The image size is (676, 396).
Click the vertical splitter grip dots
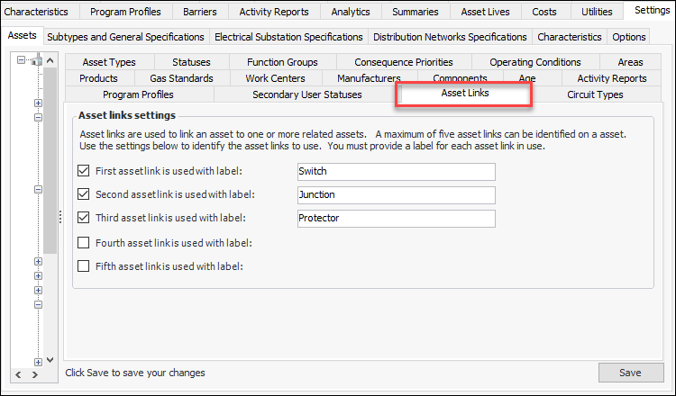click(x=59, y=217)
